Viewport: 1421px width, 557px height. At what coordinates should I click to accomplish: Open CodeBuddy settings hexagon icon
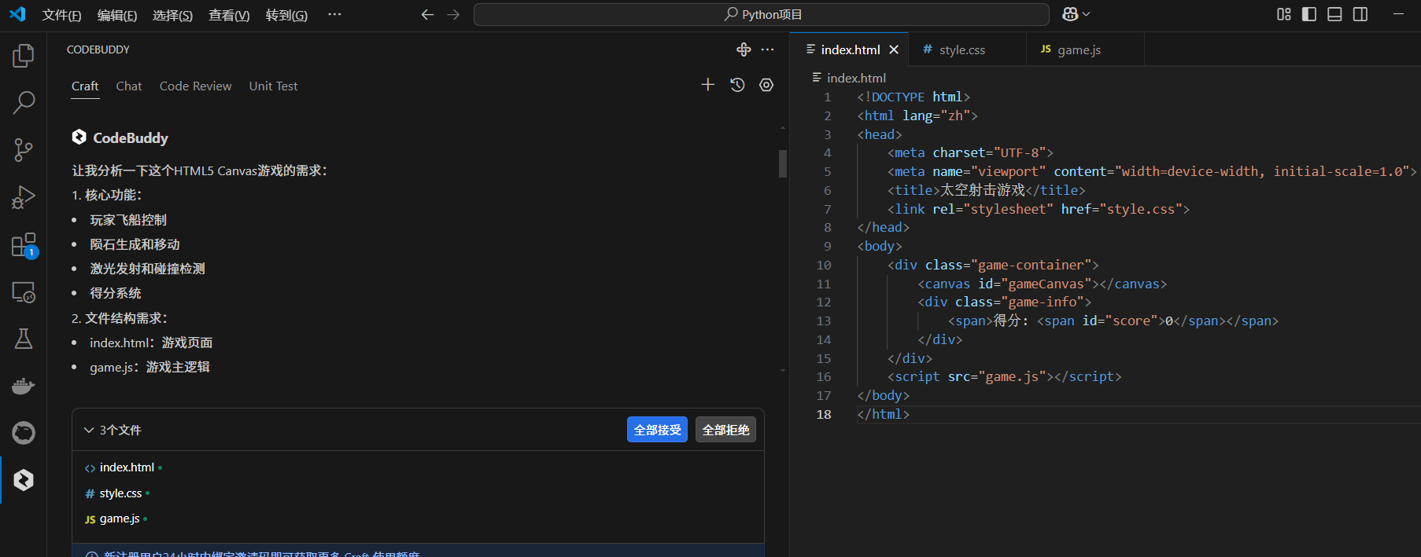(x=766, y=85)
